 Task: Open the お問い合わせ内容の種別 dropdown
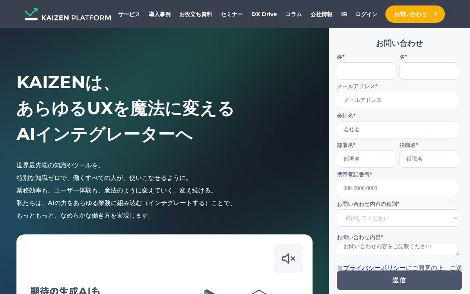click(398, 218)
